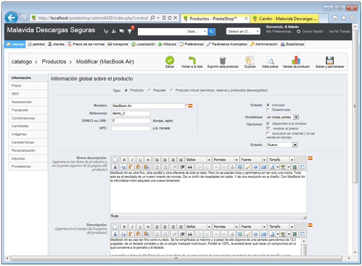Pick text color in Breve descripción editor
Screen dimensions: 362x266
tap(273, 167)
